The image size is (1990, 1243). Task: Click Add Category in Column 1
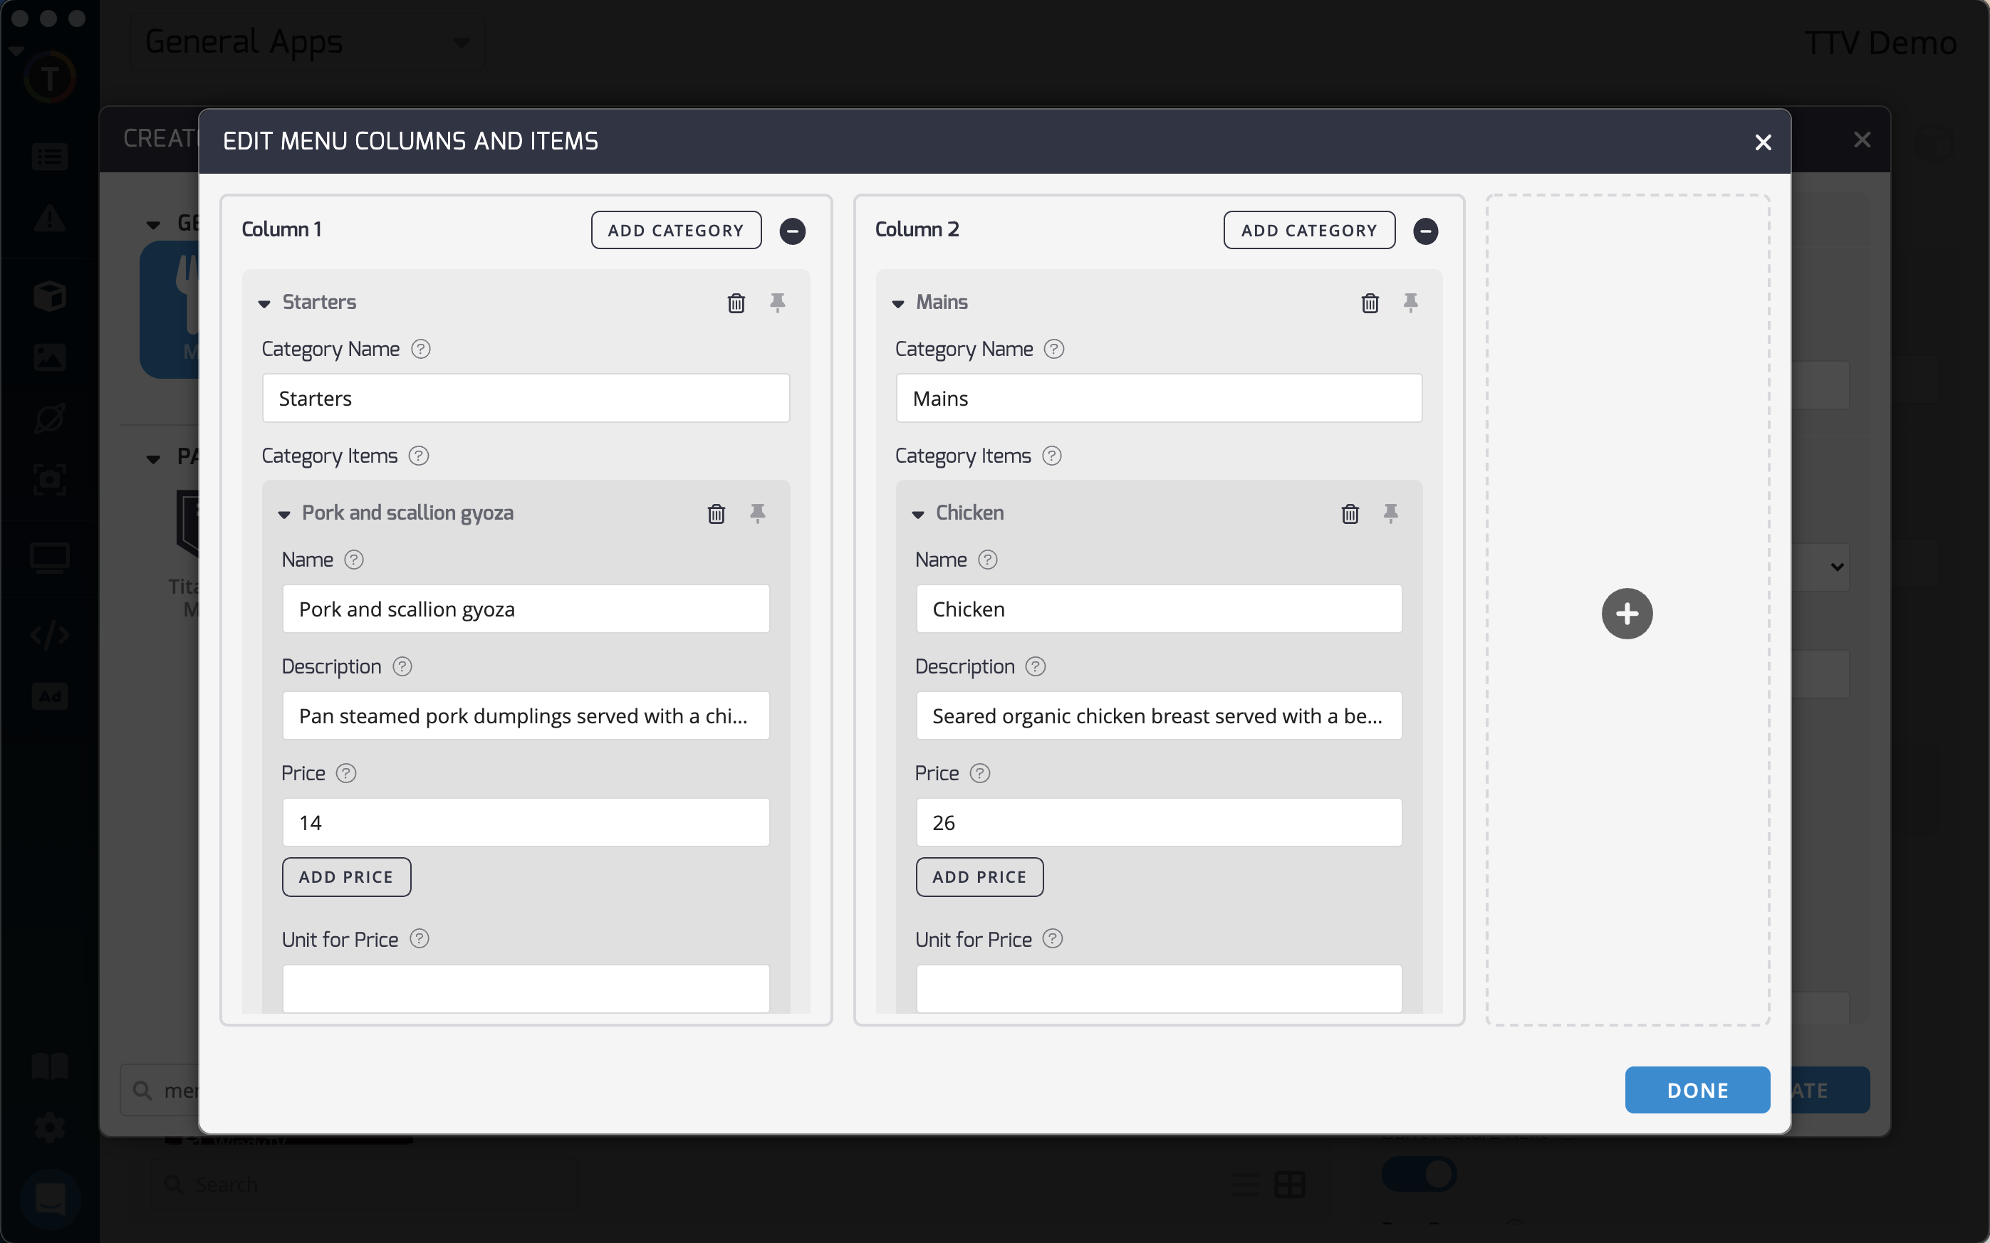675,230
